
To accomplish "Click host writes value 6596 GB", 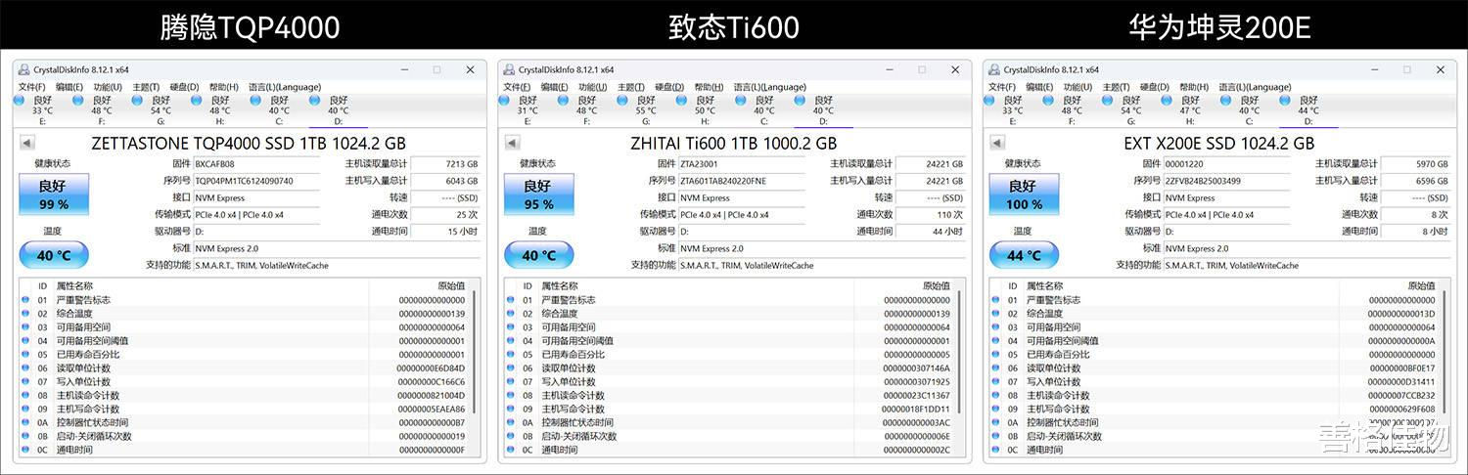I will coord(1416,181).
